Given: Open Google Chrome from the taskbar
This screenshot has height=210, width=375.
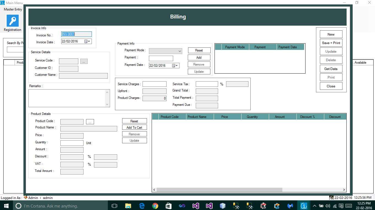Looking at the screenshot, I should [x=155, y=206].
